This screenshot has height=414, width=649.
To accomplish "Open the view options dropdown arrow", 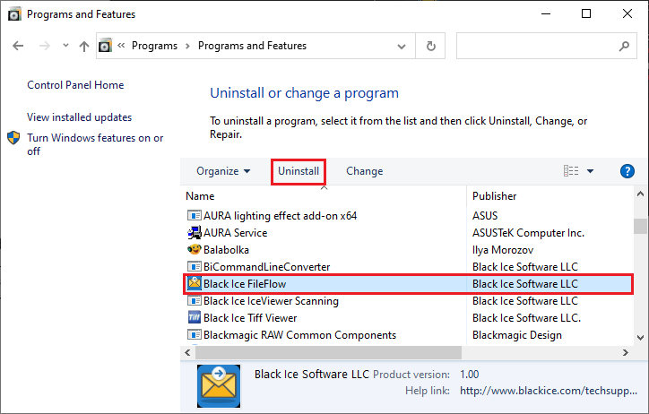I will [x=590, y=171].
